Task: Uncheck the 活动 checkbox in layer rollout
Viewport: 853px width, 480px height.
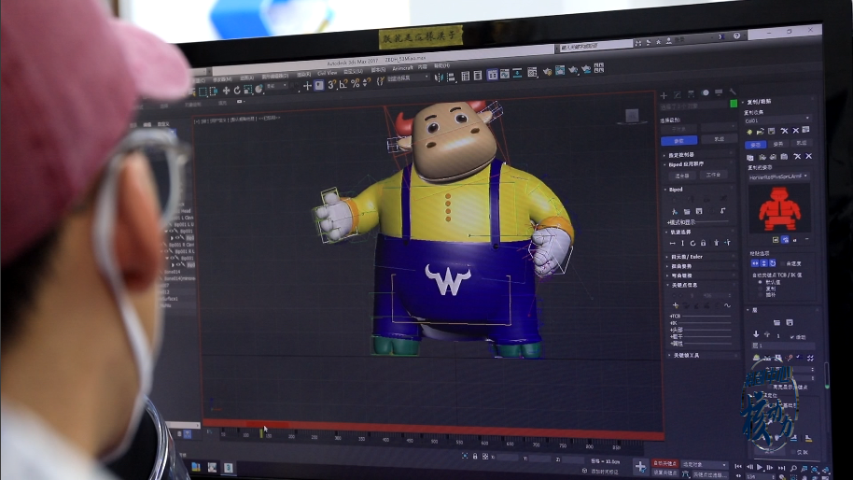Action: click(791, 337)
